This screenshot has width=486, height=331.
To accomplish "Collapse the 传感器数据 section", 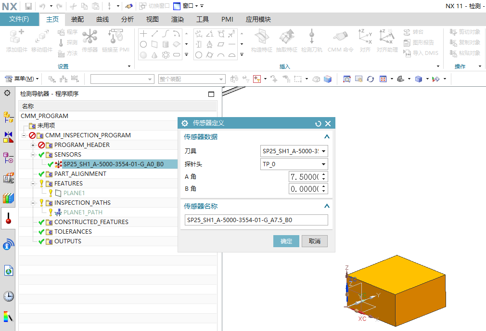I will (x=327, y=137).
